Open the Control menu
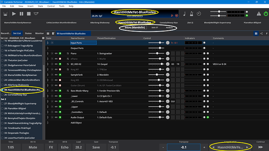Image resolution: width=269 pixels, height=151 pixels. [51, 6]
